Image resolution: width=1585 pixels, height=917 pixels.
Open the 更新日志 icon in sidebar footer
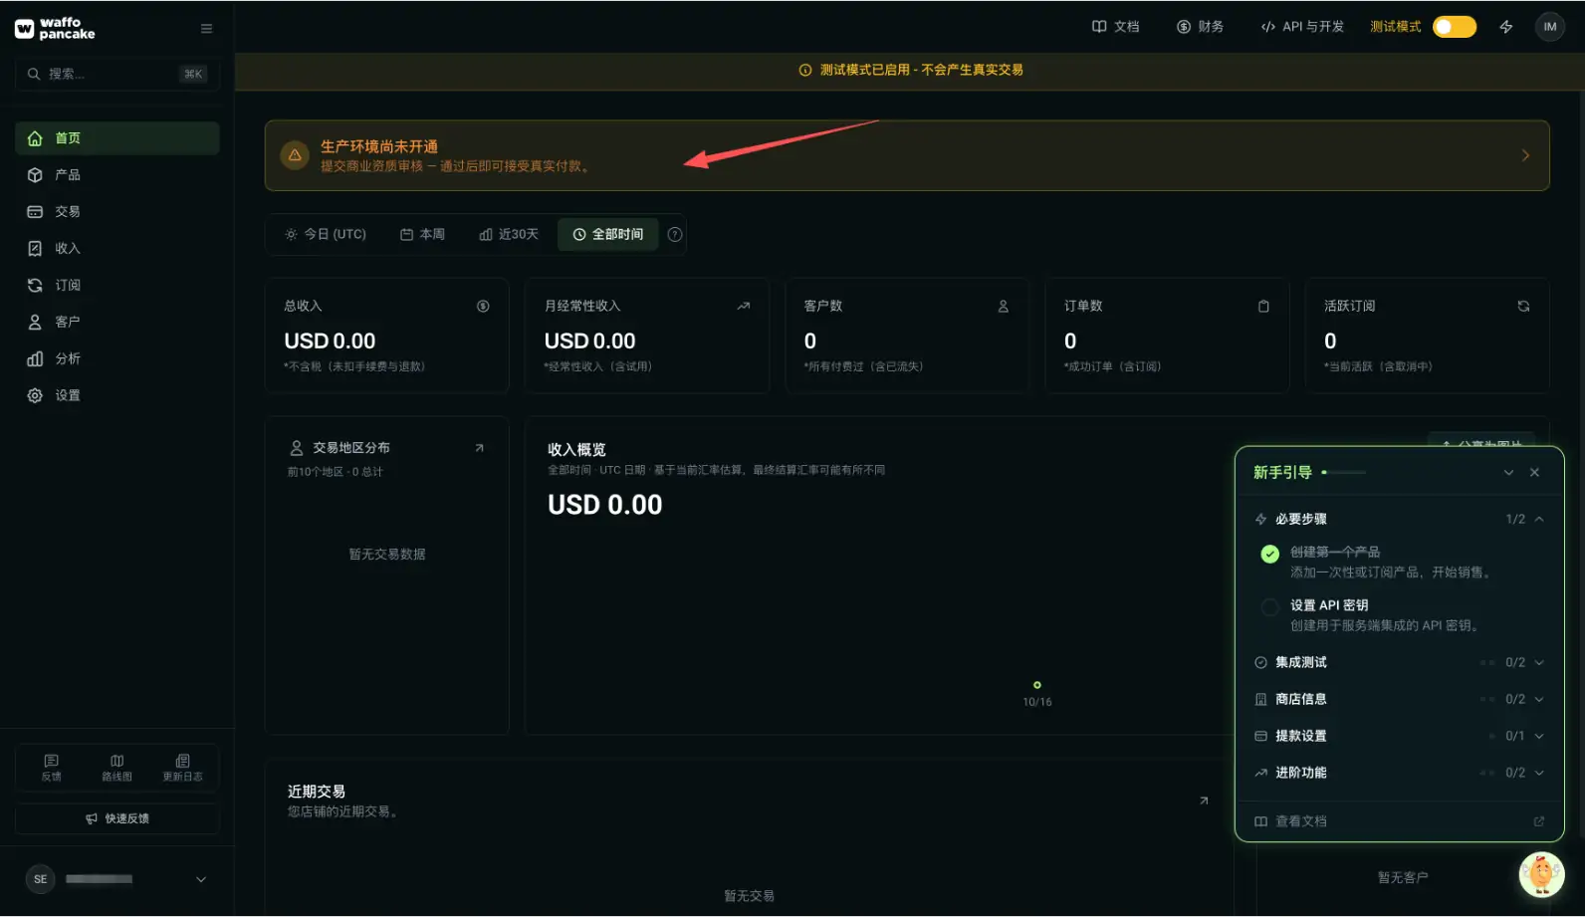click(182, 767)
